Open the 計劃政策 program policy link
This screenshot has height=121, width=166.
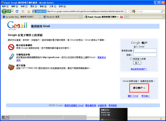(x=102, y=105)
